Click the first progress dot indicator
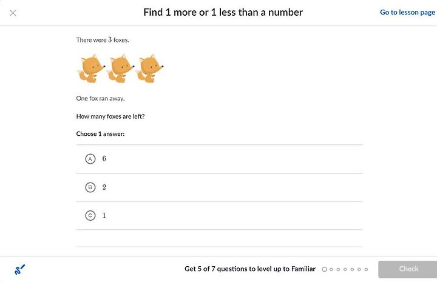This screenshot has width=437, height=282. (324, 269)
